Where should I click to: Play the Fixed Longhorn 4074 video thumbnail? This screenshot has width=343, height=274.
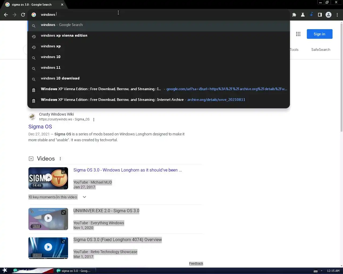48,248
